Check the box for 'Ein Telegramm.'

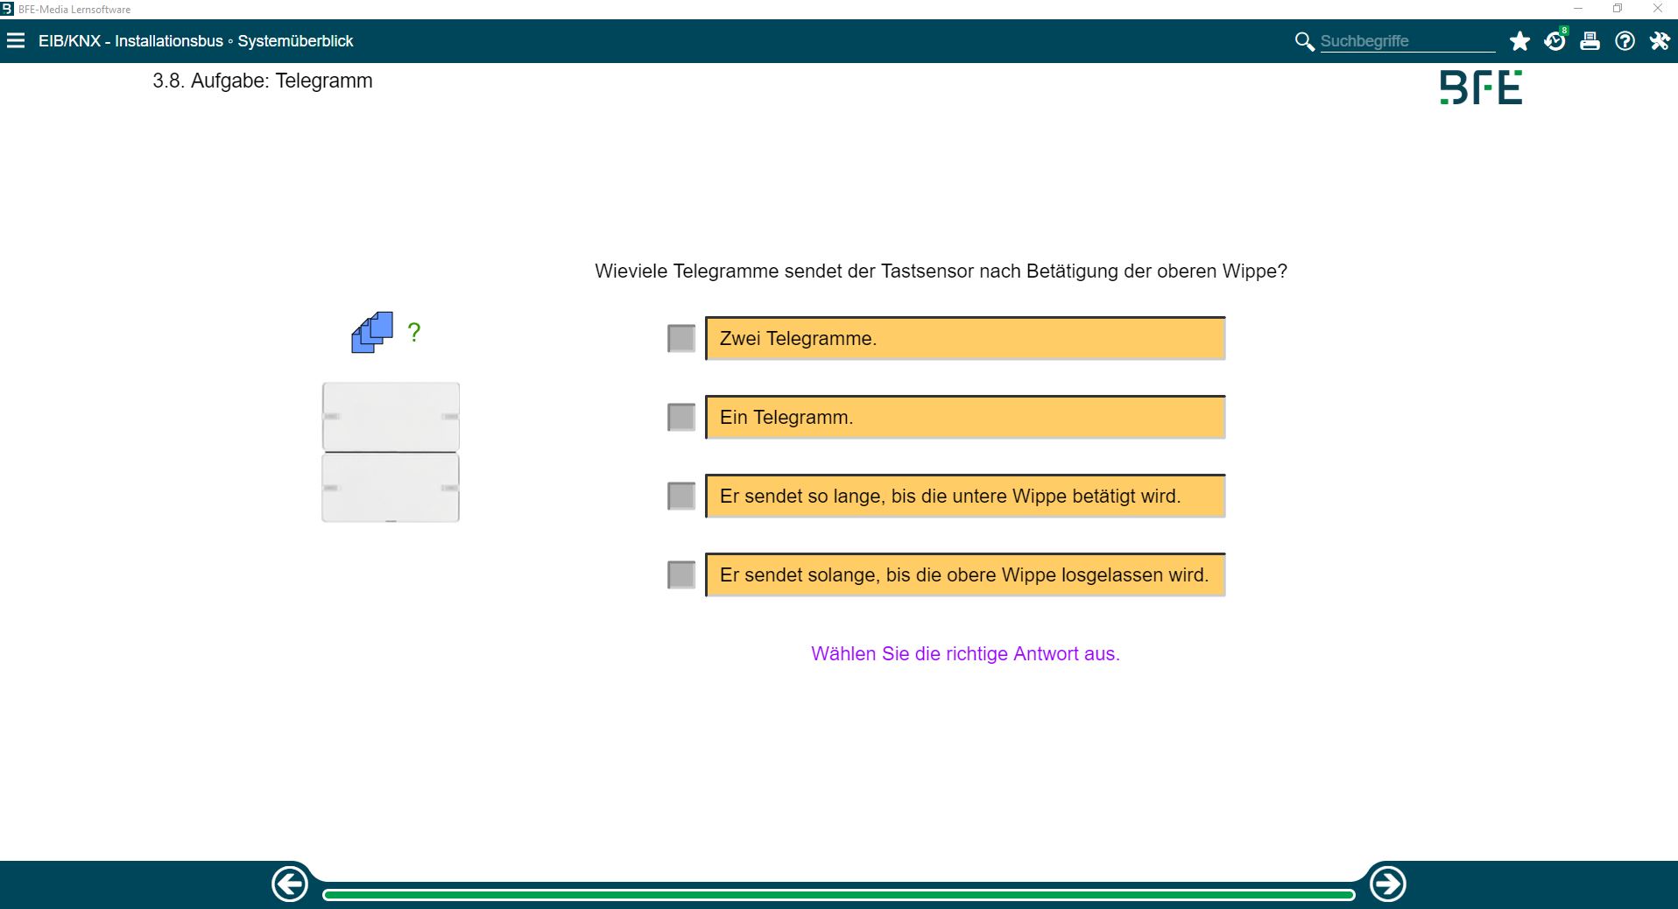(x=681, y=417)
